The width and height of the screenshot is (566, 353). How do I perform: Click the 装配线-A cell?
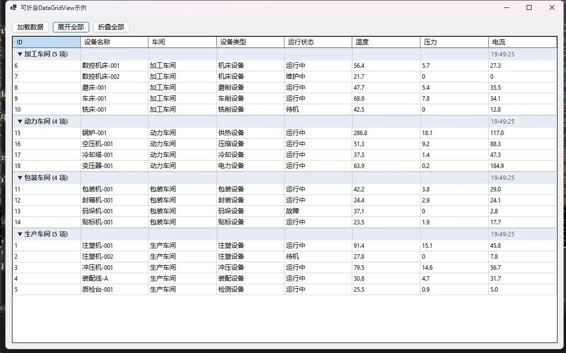[x=95, y=278]
